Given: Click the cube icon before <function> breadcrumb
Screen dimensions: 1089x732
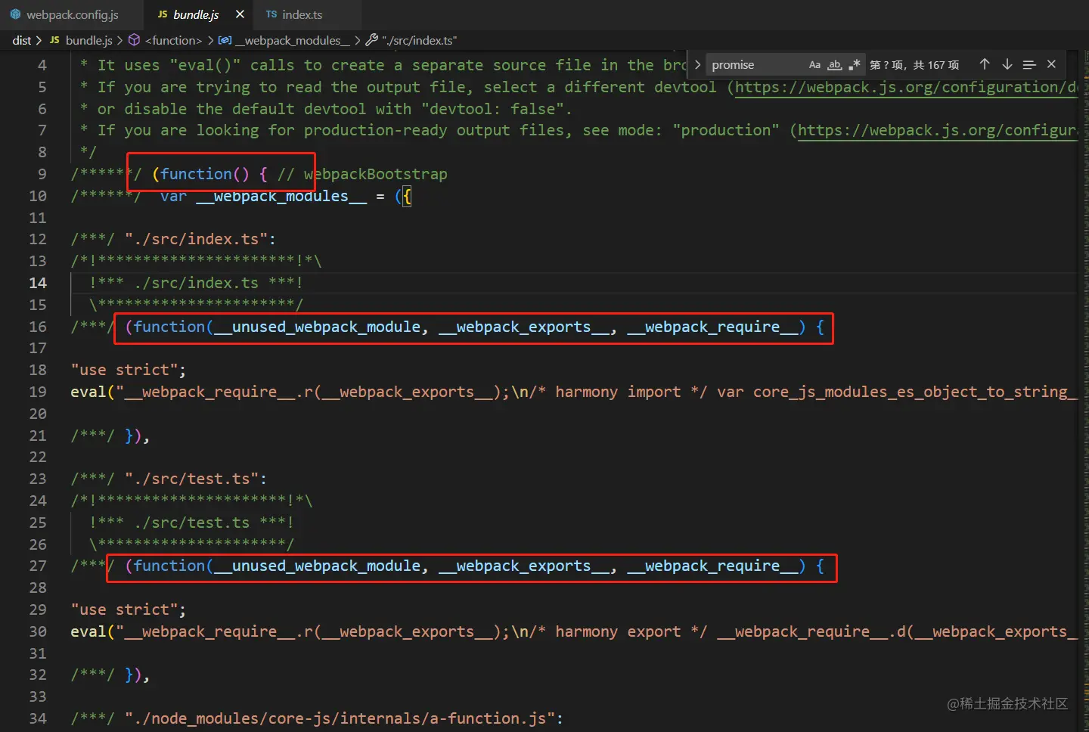Looking at the screenshot, I should (134, 40).
